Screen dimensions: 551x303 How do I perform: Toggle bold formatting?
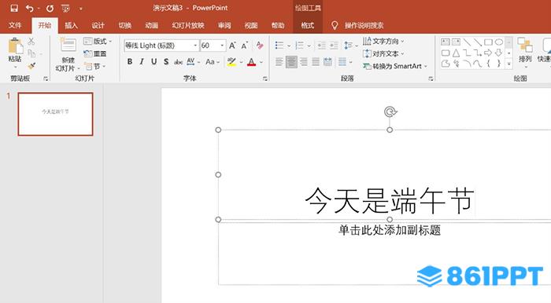(x=130, y=62)
